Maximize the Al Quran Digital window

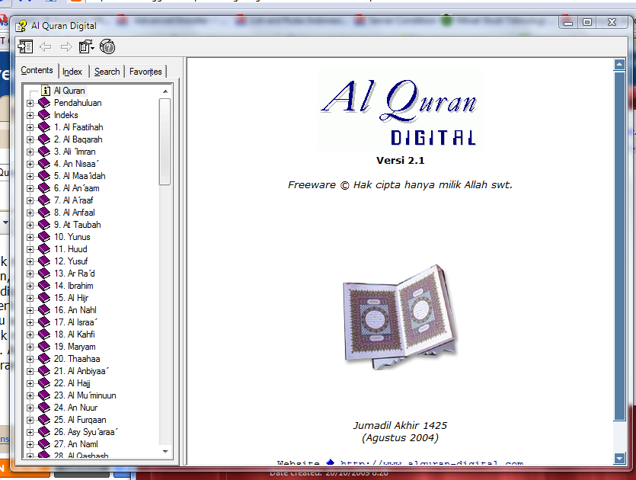tap(587, 22)
